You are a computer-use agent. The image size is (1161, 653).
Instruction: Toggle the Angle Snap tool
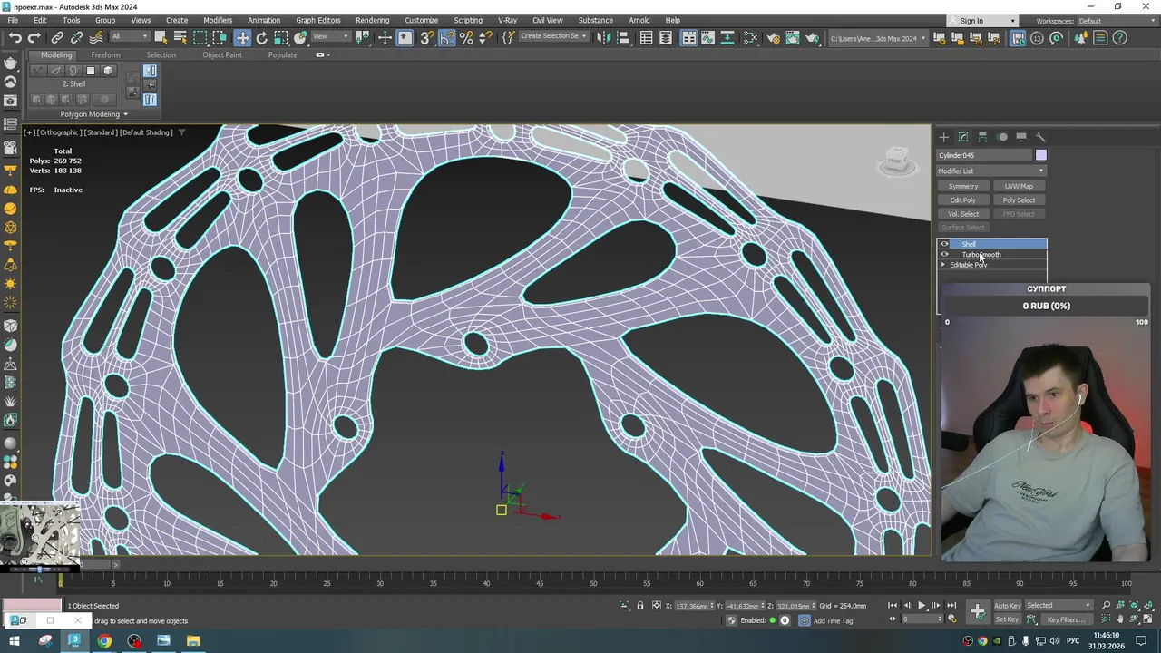447,38
